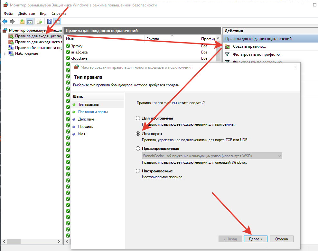The height and width of the screenshot is (251, 318).
Task: Choose the Настраиваемые radio button
Action: point(138,171)
